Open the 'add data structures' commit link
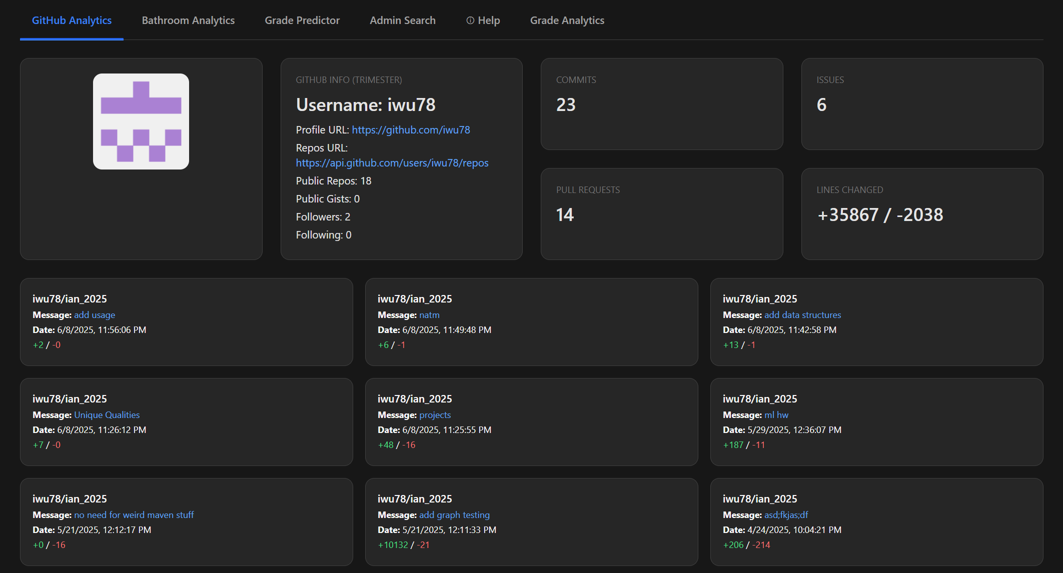This screenshot has width=1063, height=573. [x=802, y=315]
